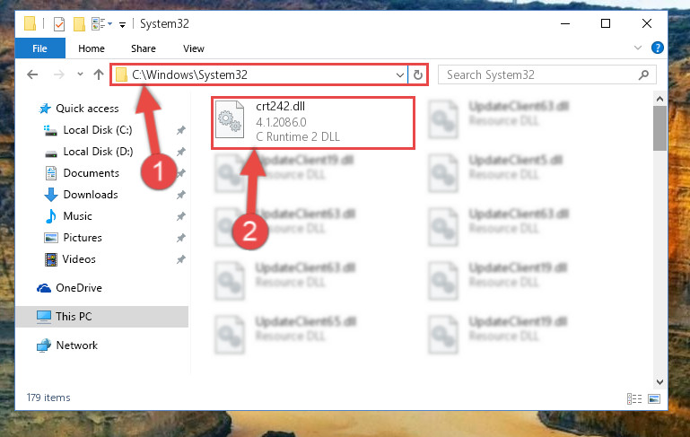
Task: Go up one folder level
Action: (99, 74)
